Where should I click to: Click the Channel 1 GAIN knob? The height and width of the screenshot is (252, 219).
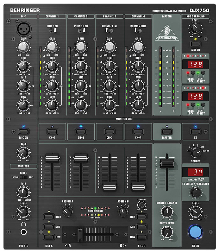coord(52,47)
